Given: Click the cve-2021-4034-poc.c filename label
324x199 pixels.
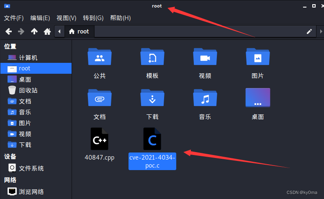Looking at the screenshot, I should (152, 161).
